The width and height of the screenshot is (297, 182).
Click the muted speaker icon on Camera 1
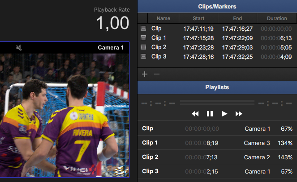[19, 47]
